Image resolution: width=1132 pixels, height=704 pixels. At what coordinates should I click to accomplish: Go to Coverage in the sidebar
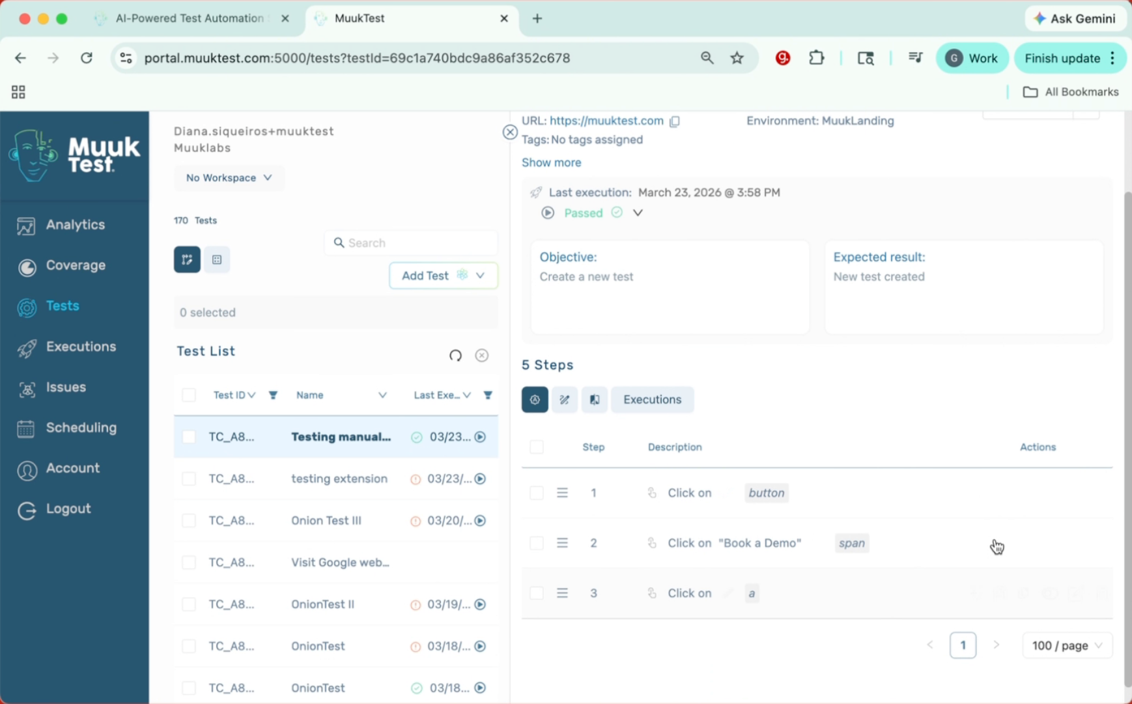point(62,266)
